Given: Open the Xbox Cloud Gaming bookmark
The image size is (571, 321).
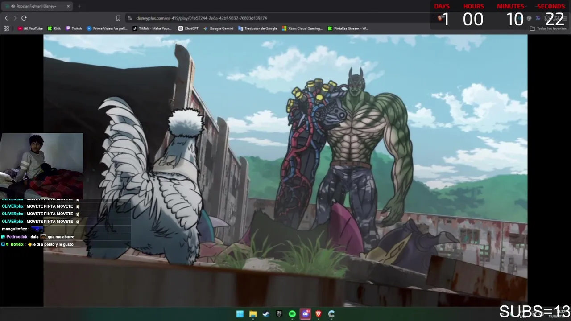Looking at the screenshot, I should pyautogui.click(x=302, y=29).
